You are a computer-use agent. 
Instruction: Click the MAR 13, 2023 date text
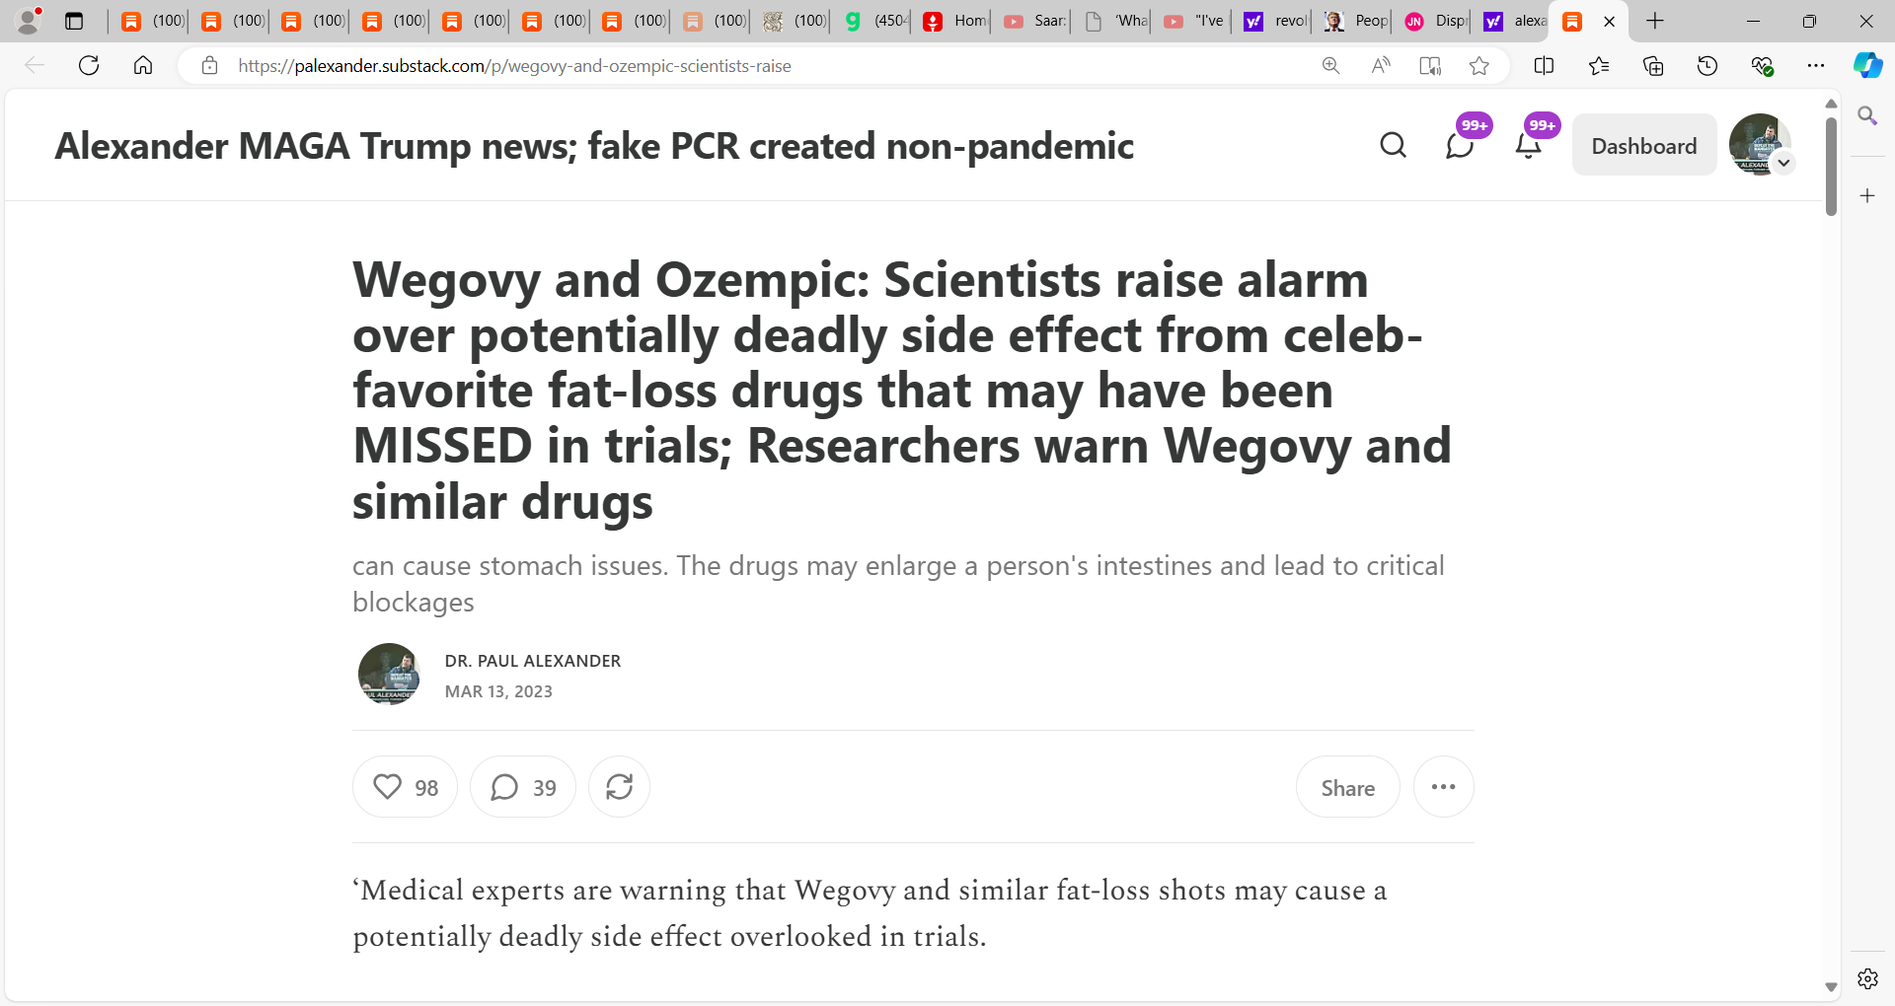coord(498,691)
